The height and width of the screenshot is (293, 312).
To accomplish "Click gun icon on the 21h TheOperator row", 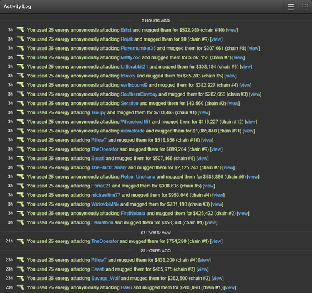I will [21, 241].
